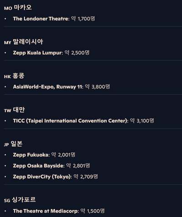Click the TW country code label
The width and height of the screenshot is (182, 217).
[x=8, y=111]
